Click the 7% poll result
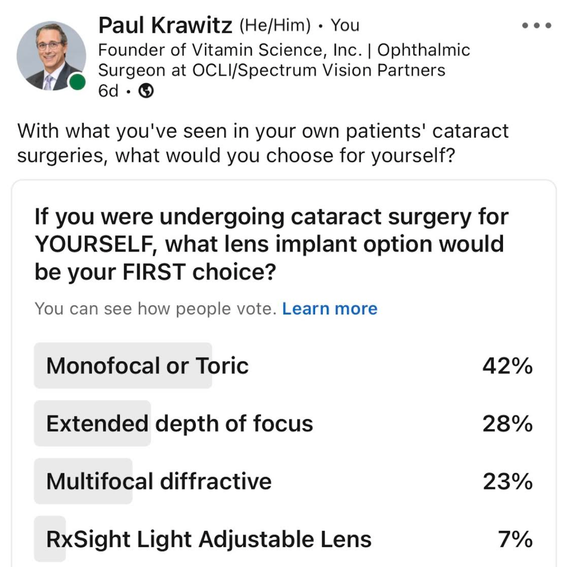This screenshot has height=567, width=564. 515,539
